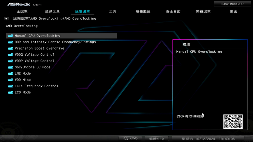Image resolution: width=253 pixels, height=142 pixels.
Task: Click folder icon beside VDDG Voltage Control
Action: click(10, 55)
